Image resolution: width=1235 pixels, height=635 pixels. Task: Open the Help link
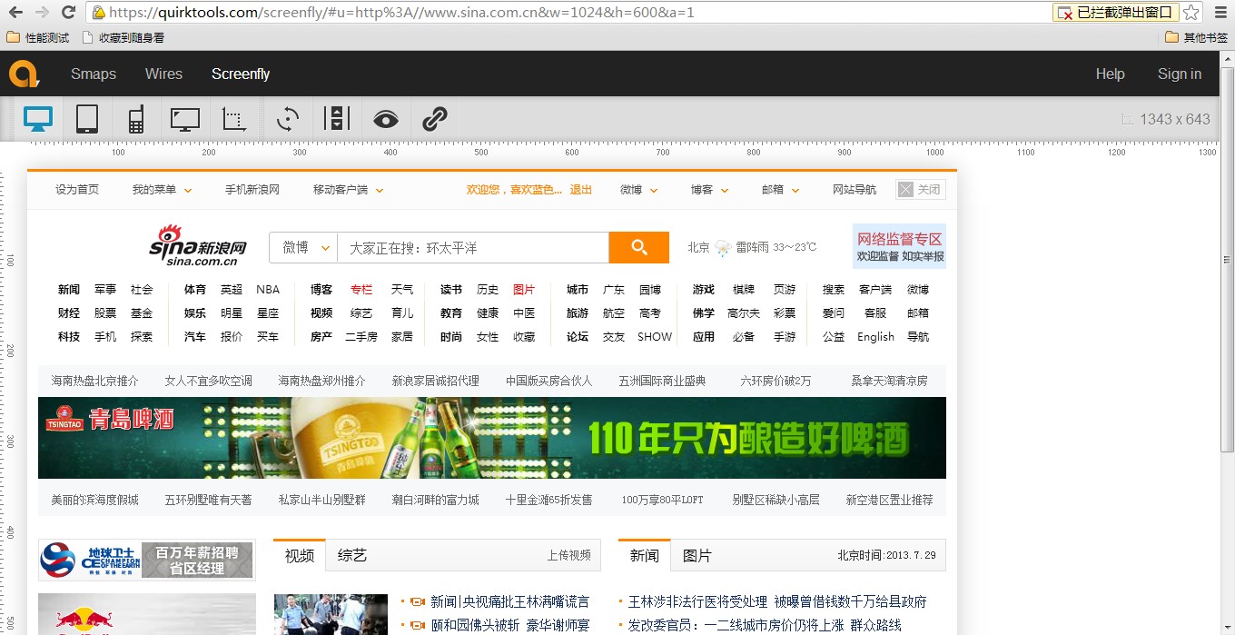coord(1110,74)
